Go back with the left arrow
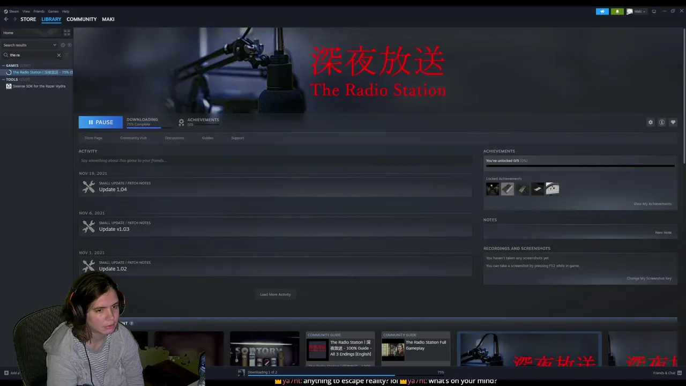Image resolution: width=686 pixels, height=386 pixels. click(x=6, y=19)
